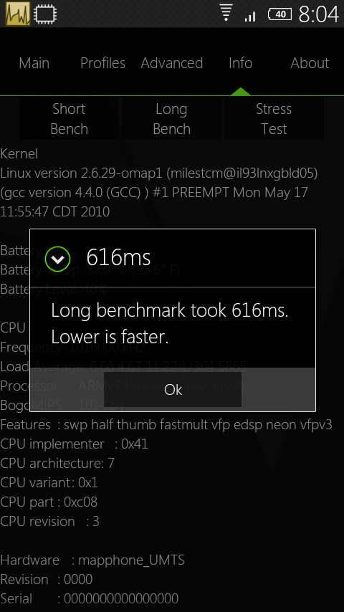Tap the battery level 40 icon
The image size is (344, 612).
pyautogui.click(x=279, y=15)
